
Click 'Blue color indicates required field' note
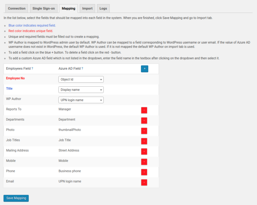tap(32, 25)
